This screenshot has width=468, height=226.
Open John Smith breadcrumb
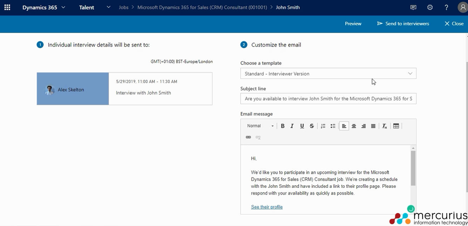[288, 7]
